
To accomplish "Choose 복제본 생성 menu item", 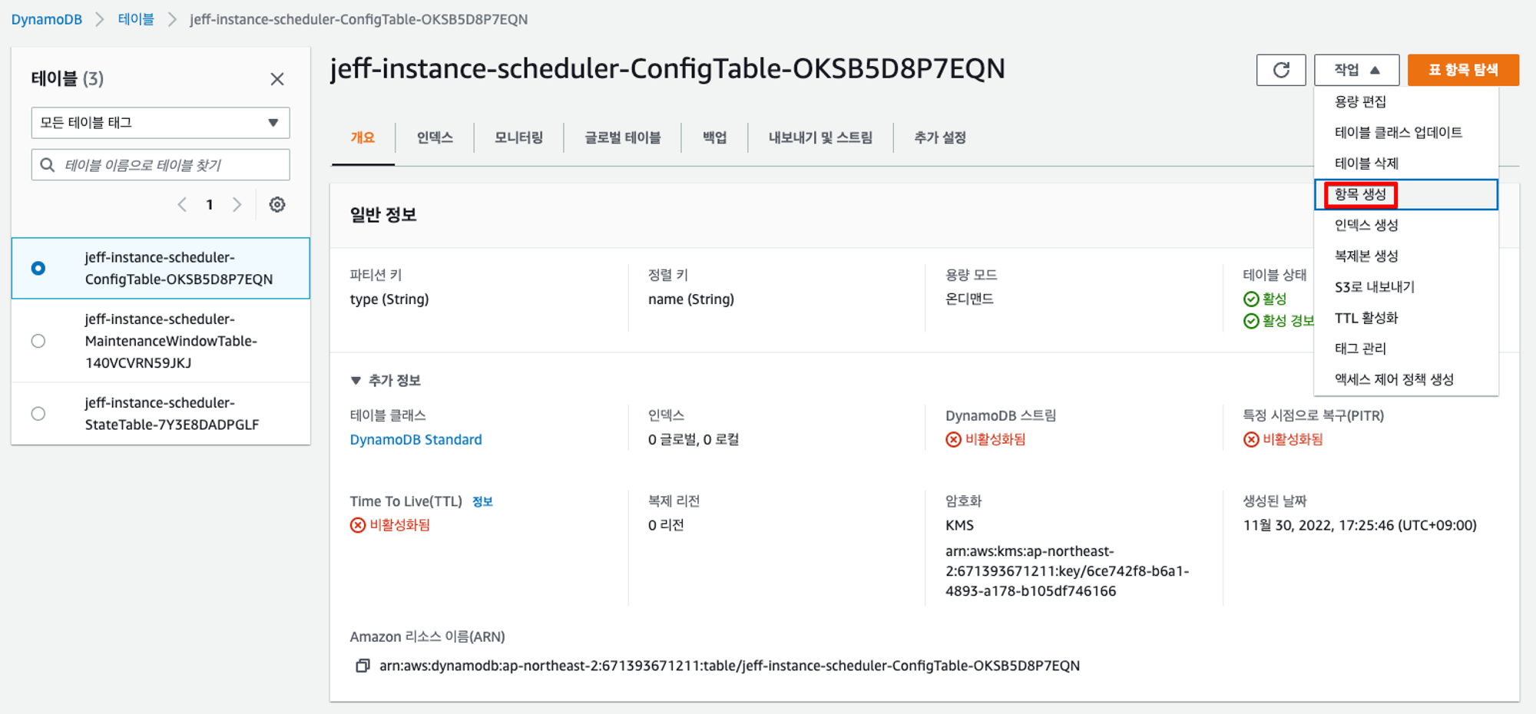I will 1405,256.
